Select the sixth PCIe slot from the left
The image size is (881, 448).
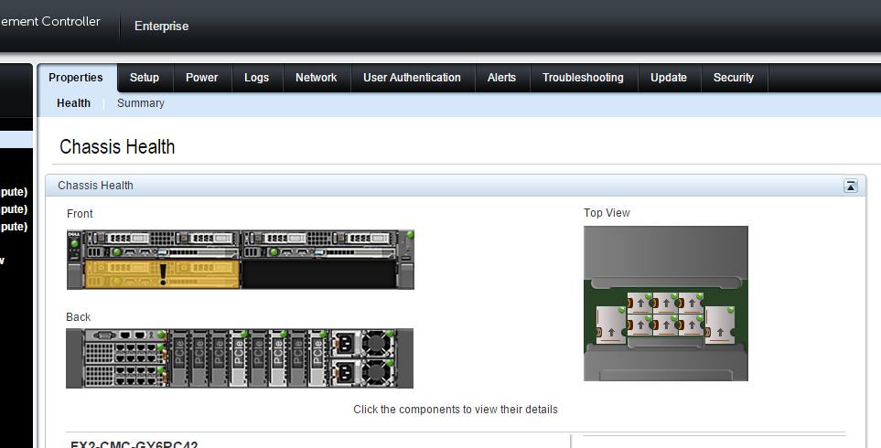point(277,358)
